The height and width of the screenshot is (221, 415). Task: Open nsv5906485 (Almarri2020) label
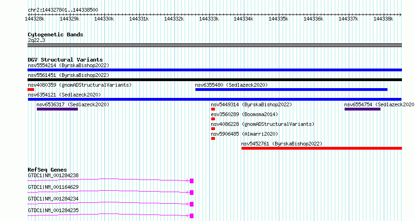244,134
